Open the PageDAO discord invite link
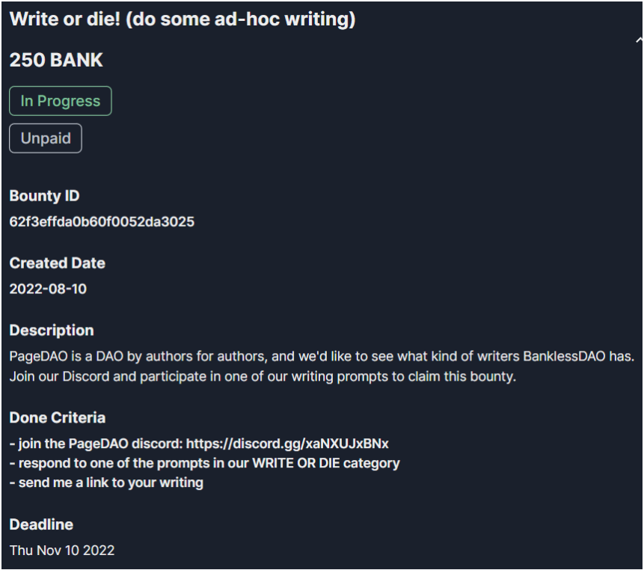This screenshot has height=570, width=644. coord(287,444)
